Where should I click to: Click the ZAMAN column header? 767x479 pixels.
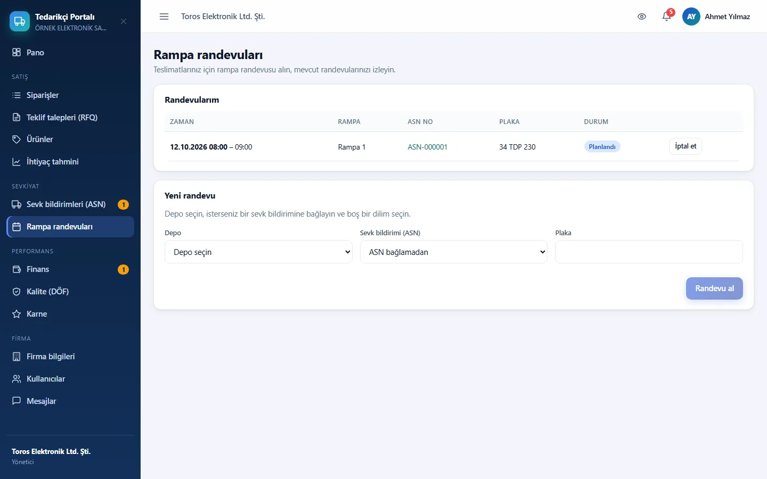(182, 122)
